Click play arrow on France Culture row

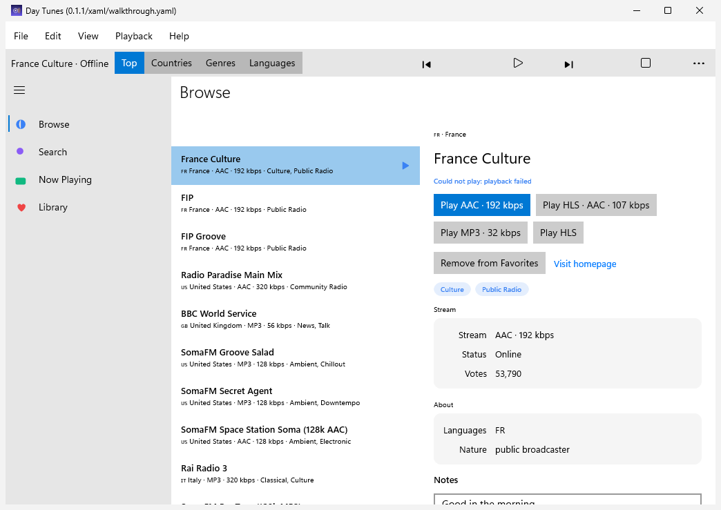[x=405, y=166]
